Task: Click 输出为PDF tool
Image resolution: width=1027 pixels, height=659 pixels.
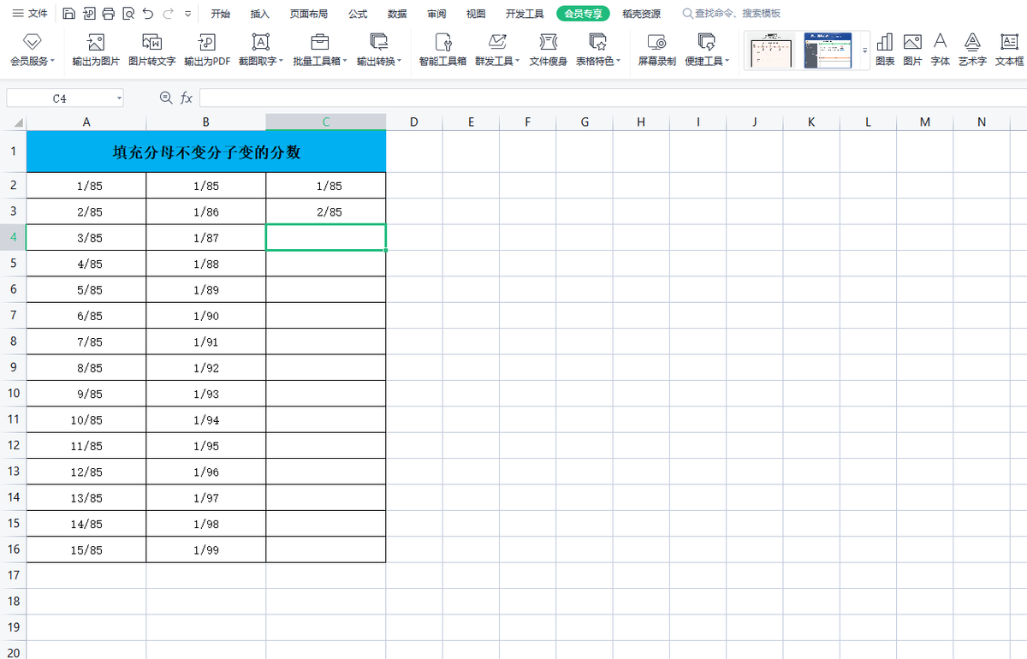Action: [207, 50]
